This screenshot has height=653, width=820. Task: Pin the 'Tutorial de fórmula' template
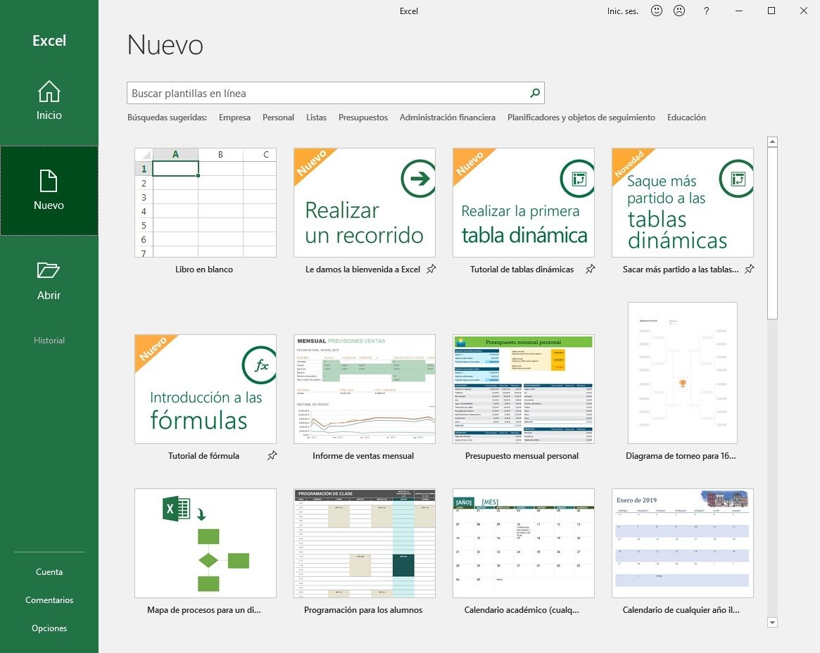click(272, 456)
